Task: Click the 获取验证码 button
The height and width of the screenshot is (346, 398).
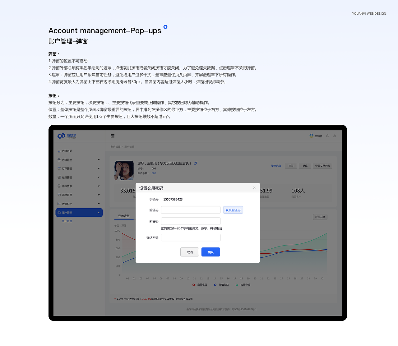Action: pos(233,210)
